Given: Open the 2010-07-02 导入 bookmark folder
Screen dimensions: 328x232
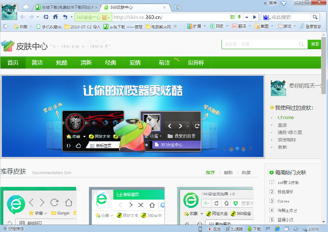Looking at the screenshot, I should coord(82,27).
